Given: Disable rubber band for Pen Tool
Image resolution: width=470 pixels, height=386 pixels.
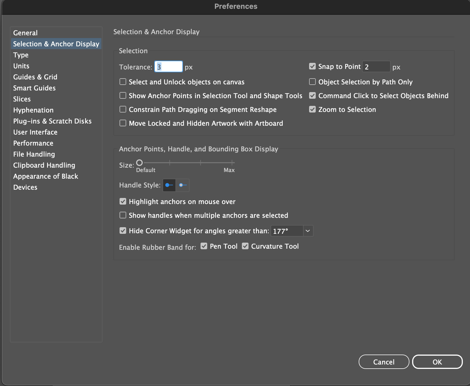Looking at the screenshot, I should tap(204, 246).
